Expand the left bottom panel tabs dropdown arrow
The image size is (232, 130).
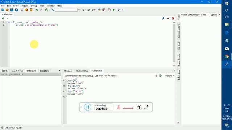coord(59,70)
